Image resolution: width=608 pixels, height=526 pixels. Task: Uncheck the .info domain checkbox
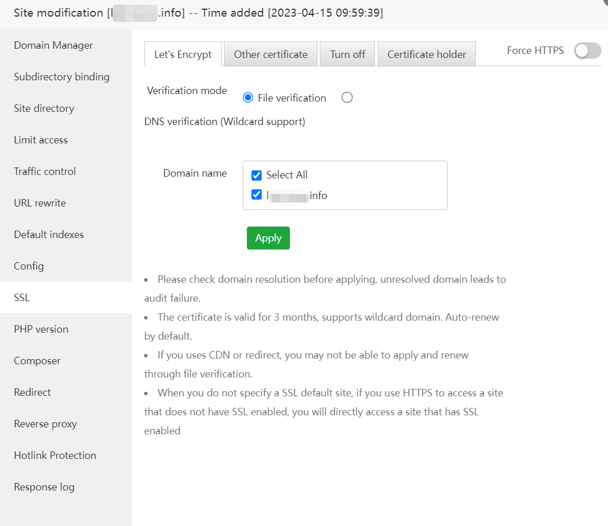tap(257, 195)
